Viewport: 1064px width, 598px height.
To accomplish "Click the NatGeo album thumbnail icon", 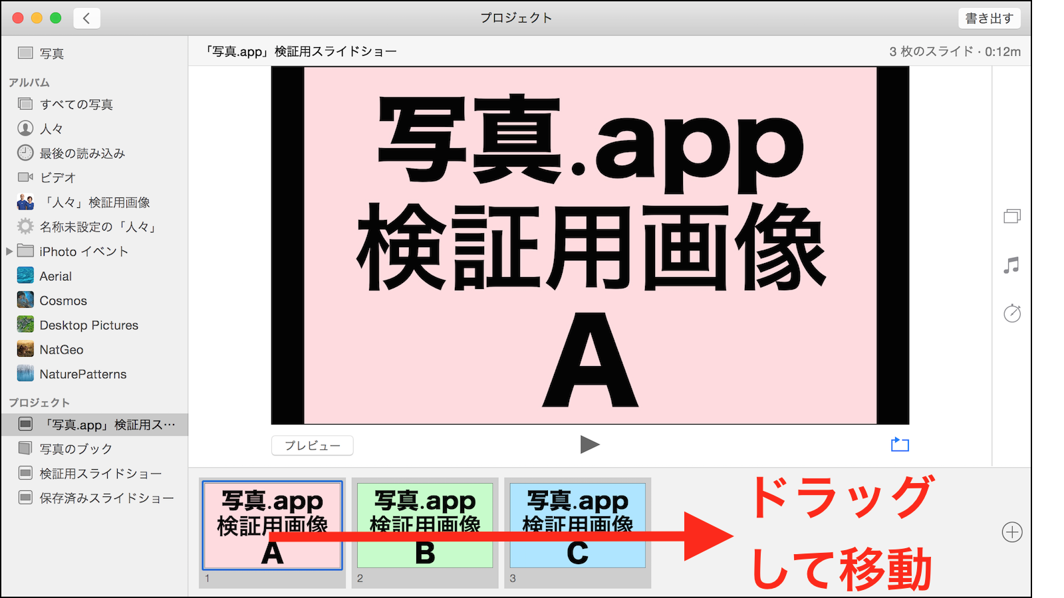I will (x=25, y=349).
